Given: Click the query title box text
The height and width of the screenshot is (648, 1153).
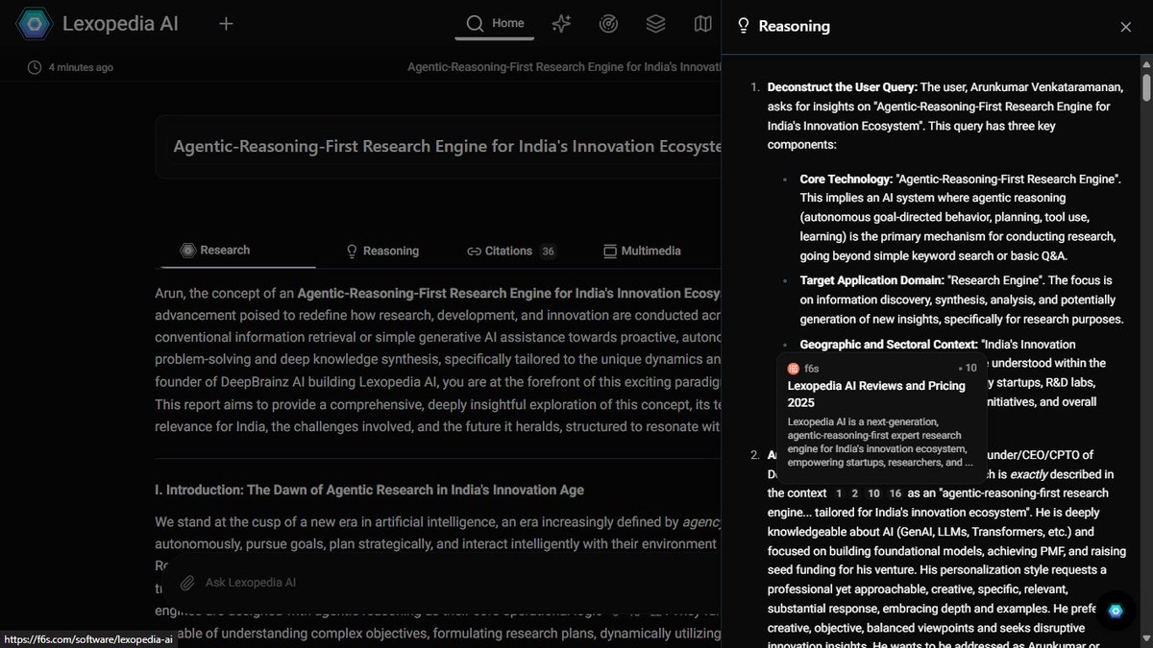Looking at the screenshot, I should point(447,147).
